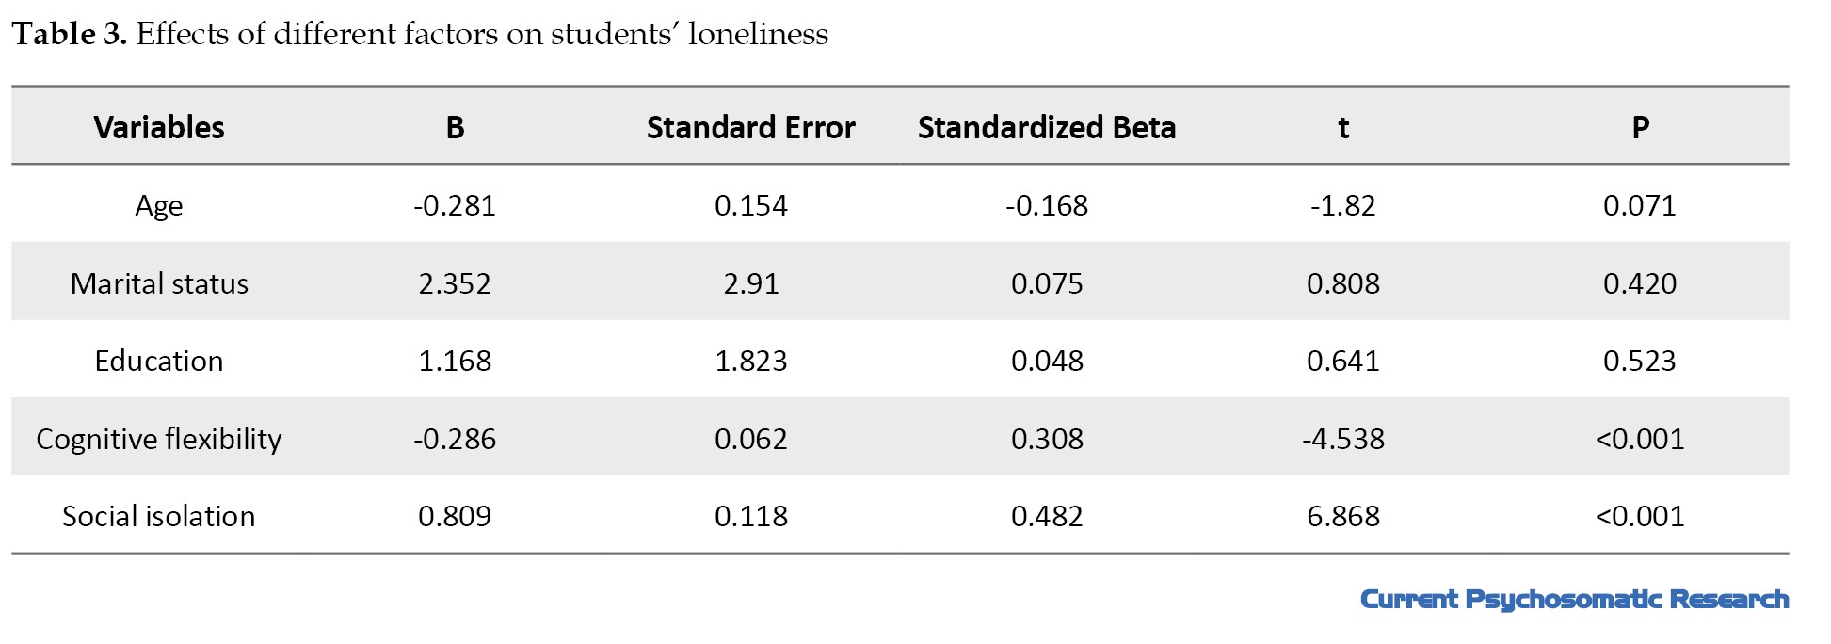
Task: Select the Table 3 caption title
Action: [420, 34]
